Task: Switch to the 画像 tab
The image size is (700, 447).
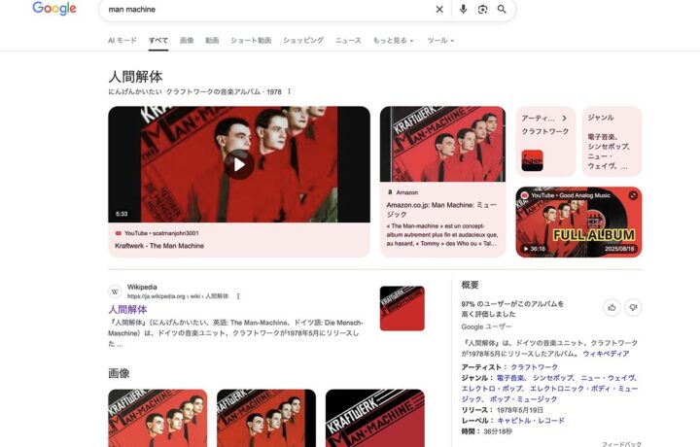Action: point(187,41)
